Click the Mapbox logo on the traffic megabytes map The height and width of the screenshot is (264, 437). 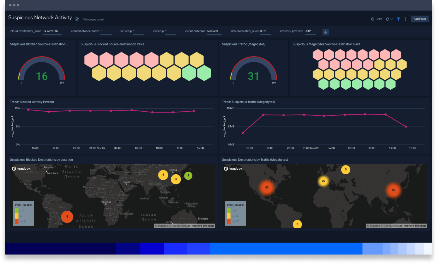pos(233,168)
